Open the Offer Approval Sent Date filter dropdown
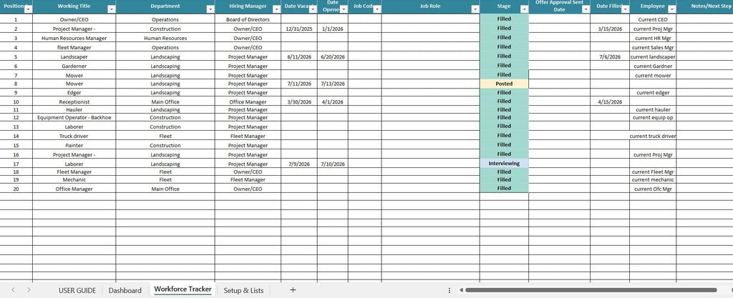733x298 pixels. 586,9
